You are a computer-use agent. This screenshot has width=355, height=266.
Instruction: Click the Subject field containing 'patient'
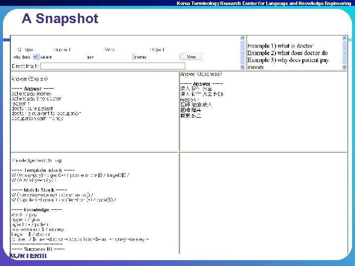pyautogui.click(x=62, y=57)
